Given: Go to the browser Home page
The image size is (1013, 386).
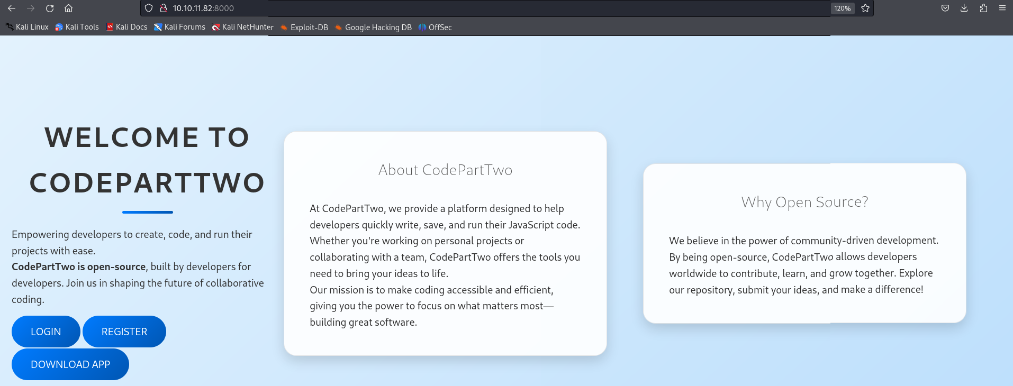Looking at the screenshot, I should coord(69,8).
